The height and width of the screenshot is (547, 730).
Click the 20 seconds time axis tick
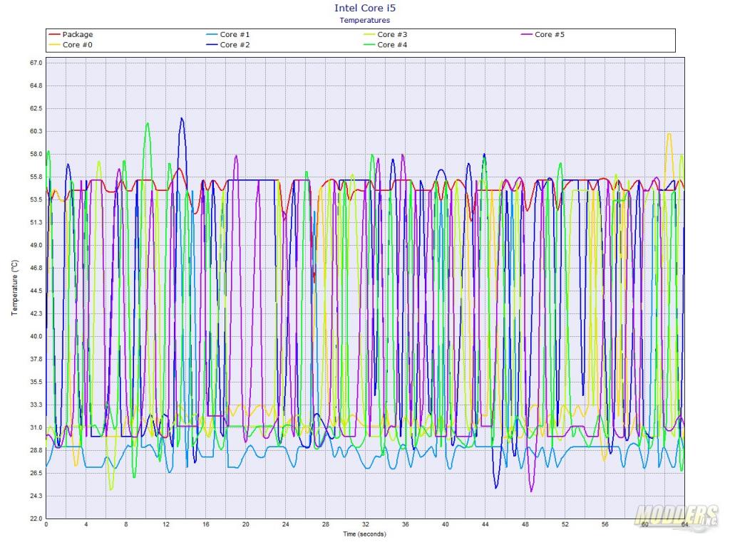(x=246, y=524)
